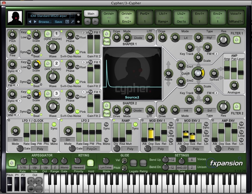
Task: Click the LinTime glide mode button
Action: 106,167
